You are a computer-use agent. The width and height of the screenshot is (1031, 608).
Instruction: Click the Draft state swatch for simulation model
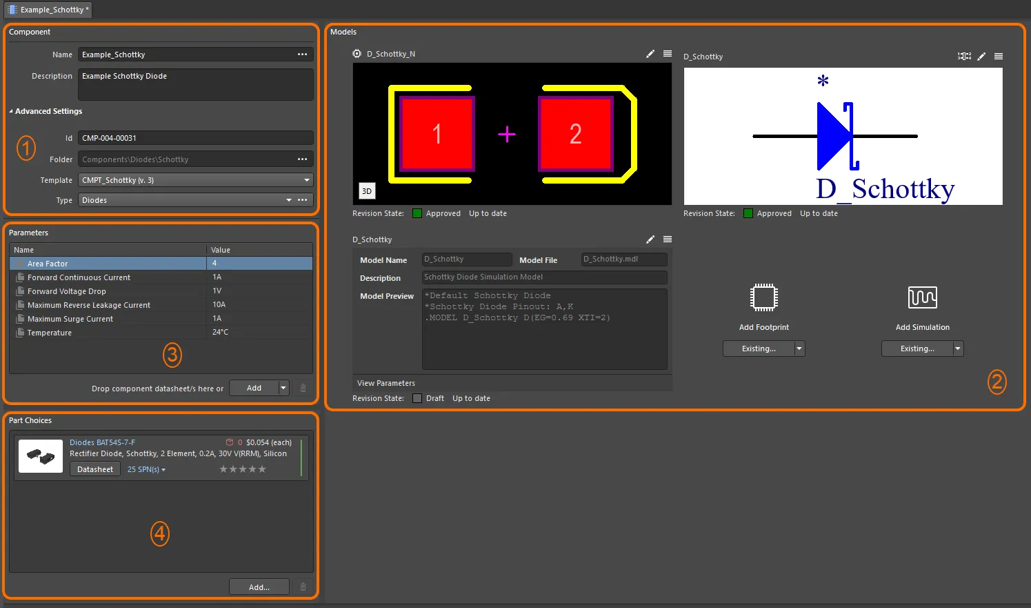(417, 398)
